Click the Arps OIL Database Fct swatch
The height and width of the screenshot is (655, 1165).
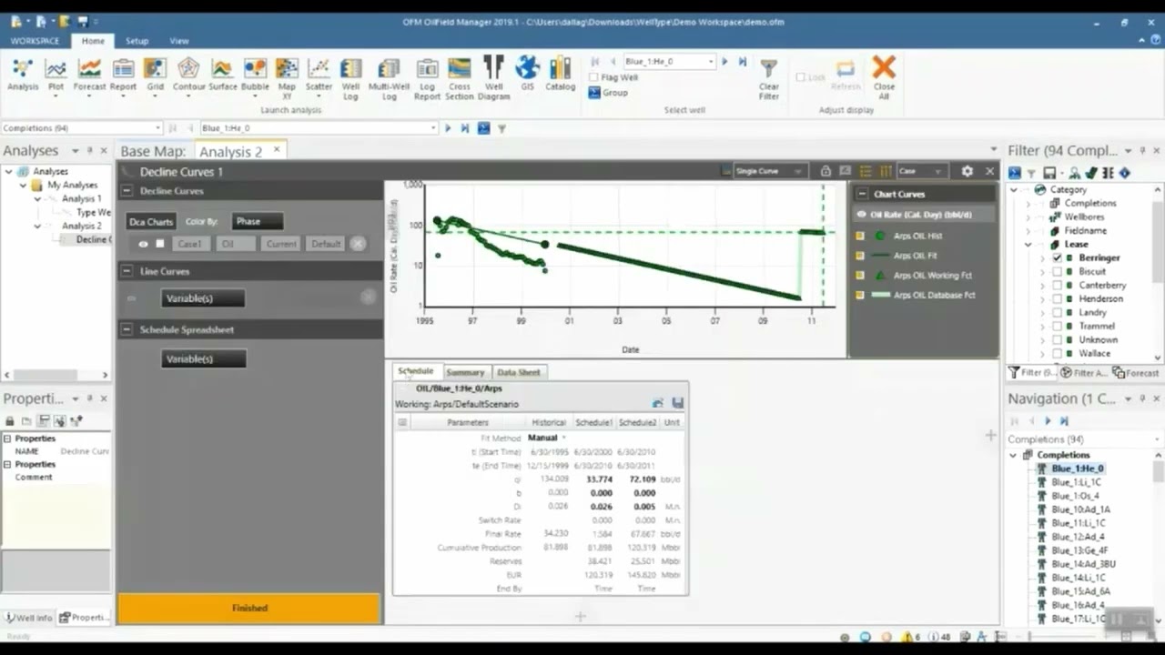click(880, 295)
